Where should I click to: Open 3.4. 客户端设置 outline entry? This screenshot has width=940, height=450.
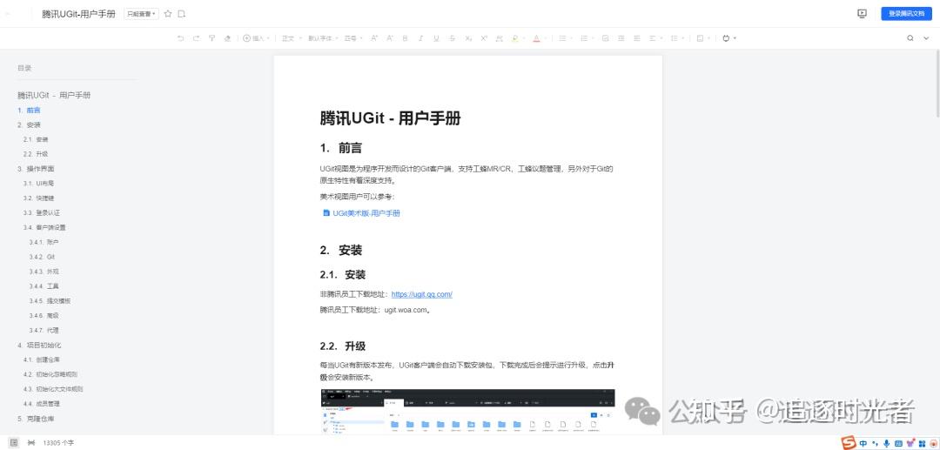(45, 227)
